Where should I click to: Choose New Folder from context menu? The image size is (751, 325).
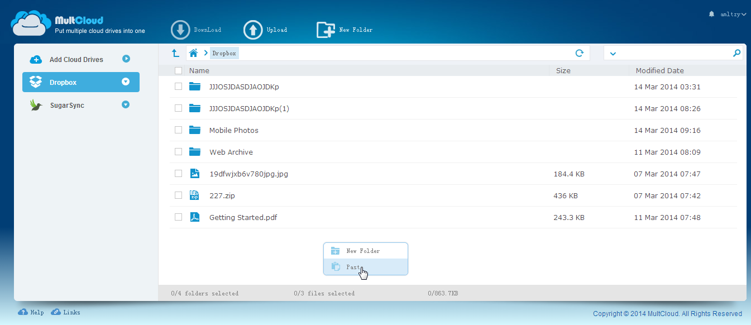point(366,251)
